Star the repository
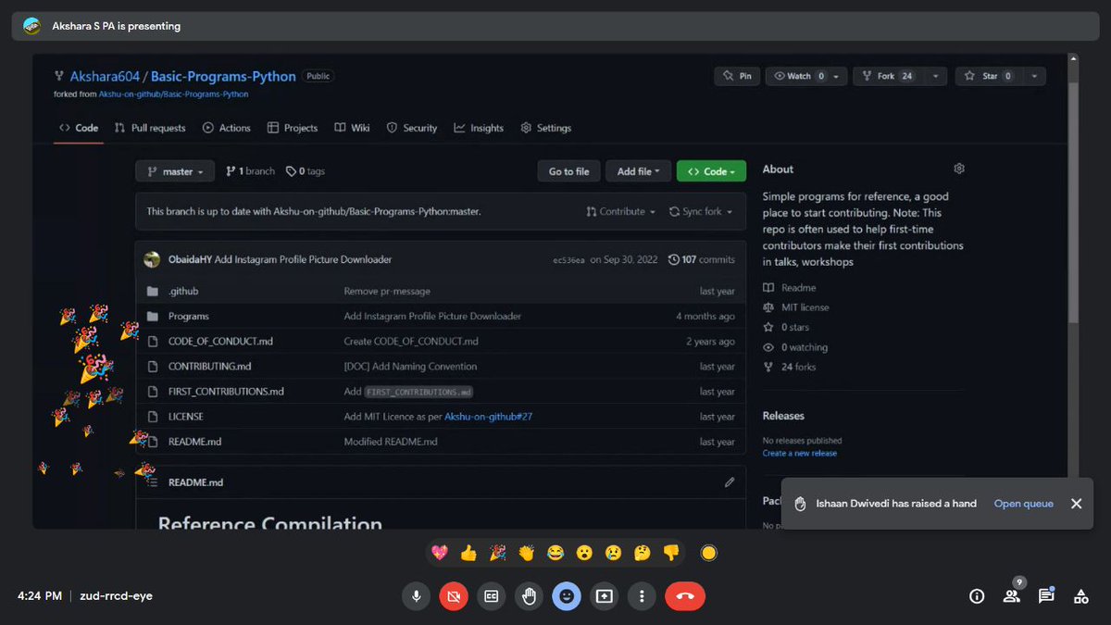 (x=988, y=76)
